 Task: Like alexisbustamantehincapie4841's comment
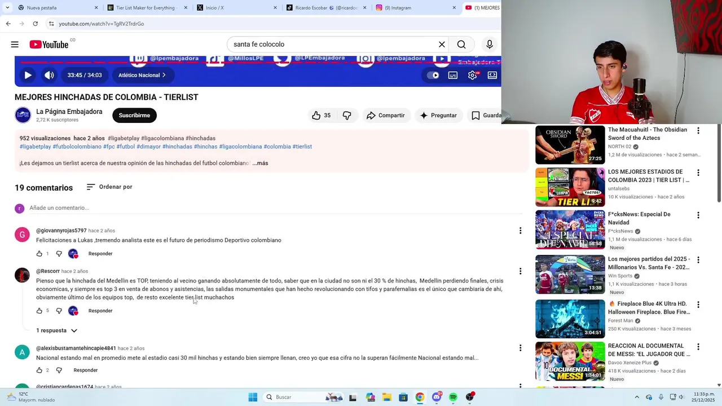(39, 370)
